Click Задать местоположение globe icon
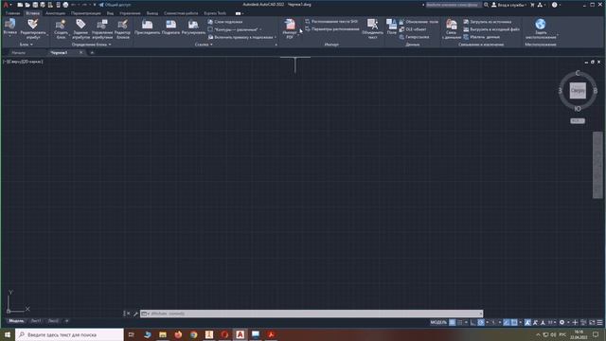 coord(541,24)
